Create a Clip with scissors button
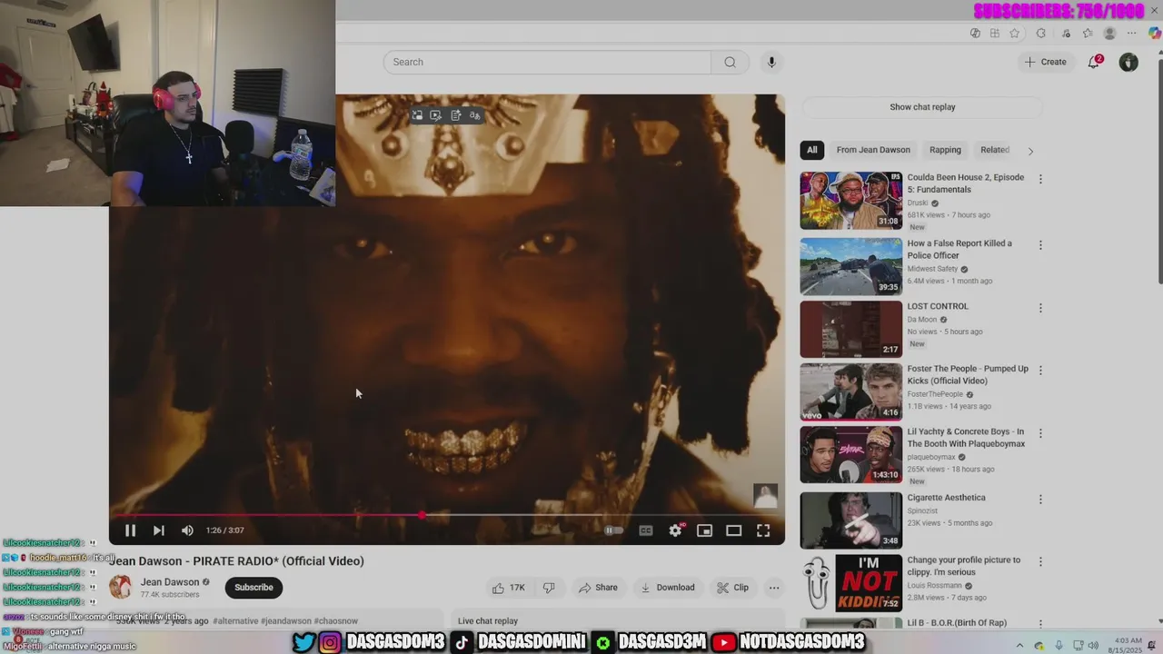 [x=732, y=588]
